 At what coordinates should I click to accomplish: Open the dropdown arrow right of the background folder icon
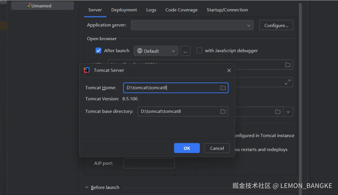tap(288, 112)
